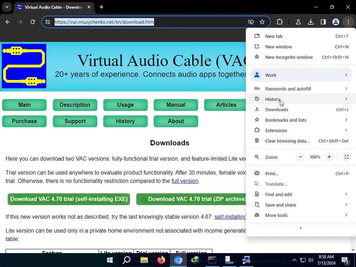Open the Support page button
This screenshot has width=356, height=267.
[x=75, y=121]
